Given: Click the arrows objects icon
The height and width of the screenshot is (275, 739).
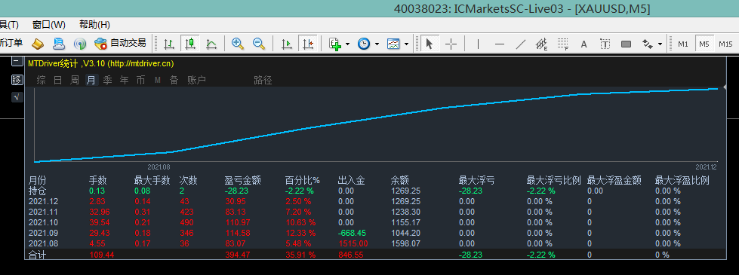Looking at the screenshot, I should (647, 44).
